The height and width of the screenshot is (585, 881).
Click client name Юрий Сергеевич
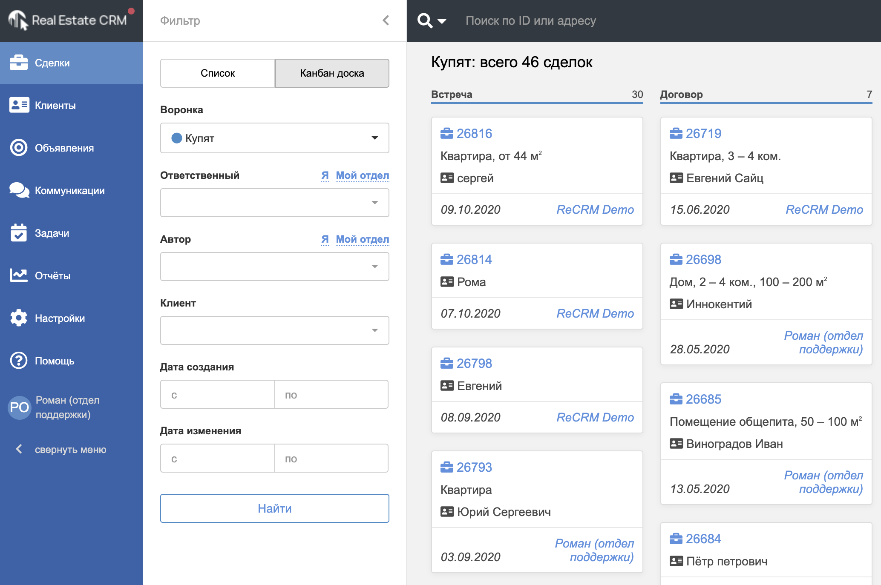504,512
